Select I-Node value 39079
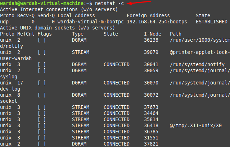The width and height of the screenshot is (230, 147). tap(151, 52)
